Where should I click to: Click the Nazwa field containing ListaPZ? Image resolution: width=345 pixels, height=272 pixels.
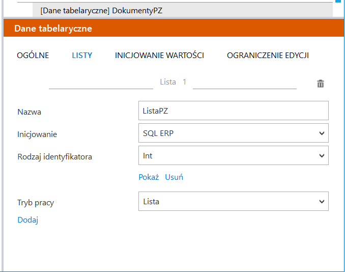point(233,111)
